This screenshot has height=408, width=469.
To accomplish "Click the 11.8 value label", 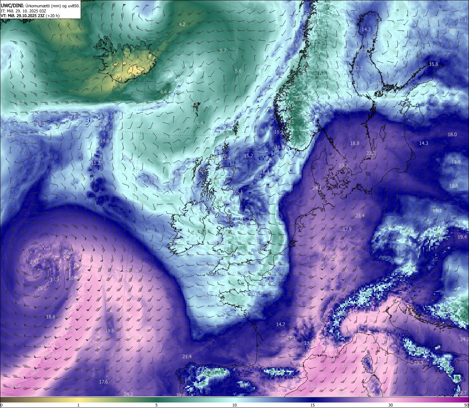I will pyautogui.click(x=454, y=186).
